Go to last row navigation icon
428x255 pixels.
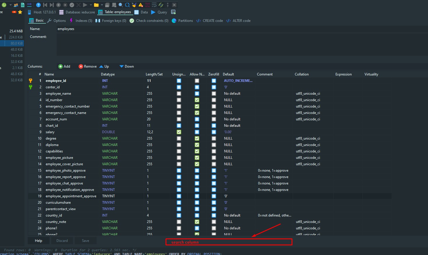[52, 5]
